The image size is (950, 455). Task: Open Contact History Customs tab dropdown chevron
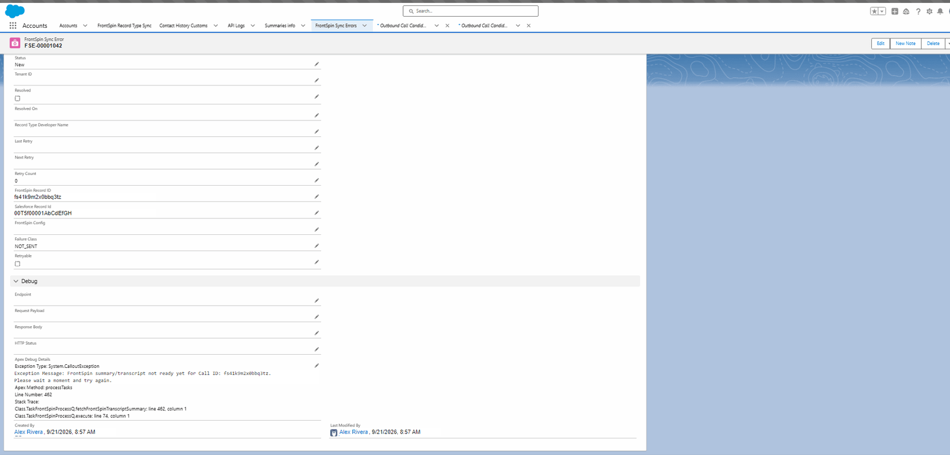click(216, 26)
